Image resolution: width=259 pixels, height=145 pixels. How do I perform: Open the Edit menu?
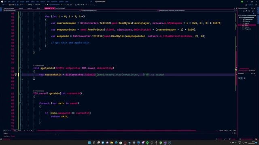pyautogui.click(x=9, y=2)
